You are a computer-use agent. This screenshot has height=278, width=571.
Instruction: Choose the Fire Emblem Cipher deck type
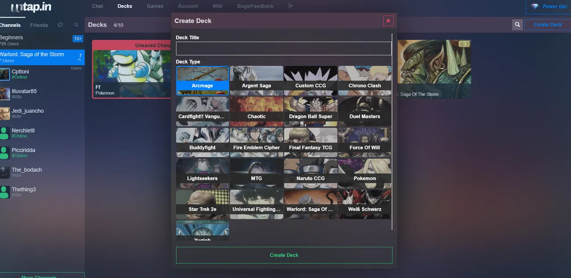[x=257, y=143]
